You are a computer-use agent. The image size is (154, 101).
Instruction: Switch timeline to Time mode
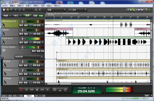click(x=35, y=16)
